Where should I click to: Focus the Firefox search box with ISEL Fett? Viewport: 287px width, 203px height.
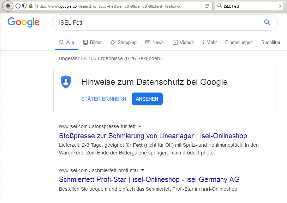pyautogui.click(x=249, y=6)
